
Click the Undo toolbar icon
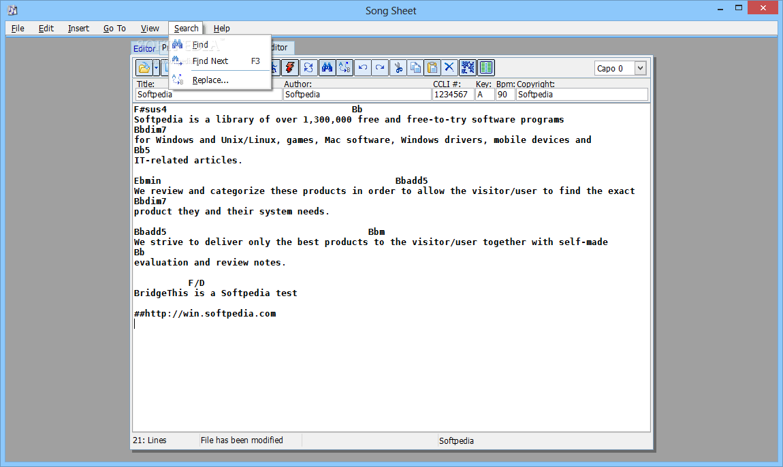tap(362, 67)
